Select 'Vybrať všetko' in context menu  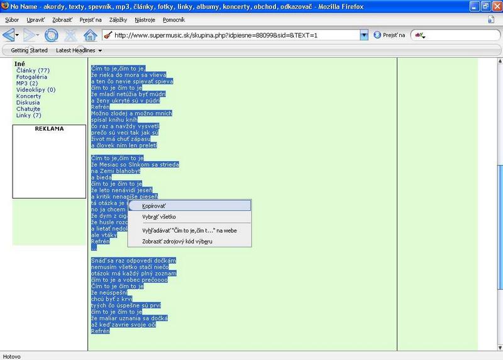tap(158, 217)
